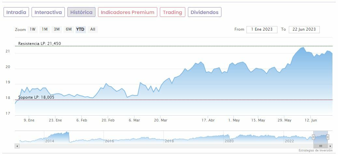The height and width of the screenshot is (155, 338).
Task: Select 6M zoom range
Action: pos(68,29)
